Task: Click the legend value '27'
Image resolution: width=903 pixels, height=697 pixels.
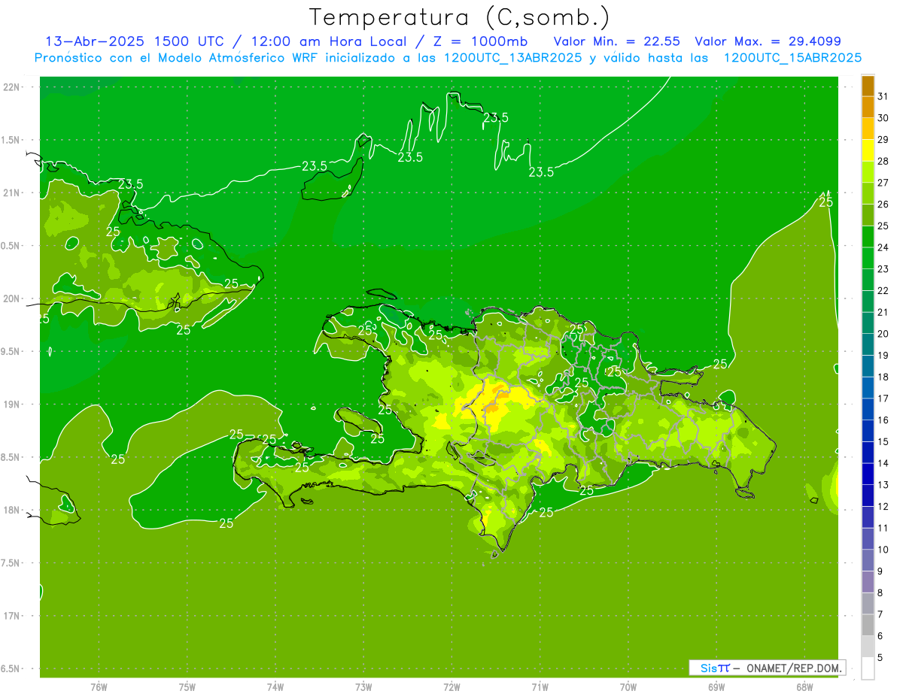Action: (883, 183)
